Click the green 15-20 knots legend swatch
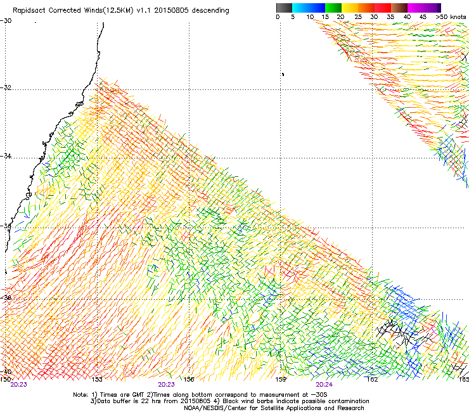 point(333,8)
